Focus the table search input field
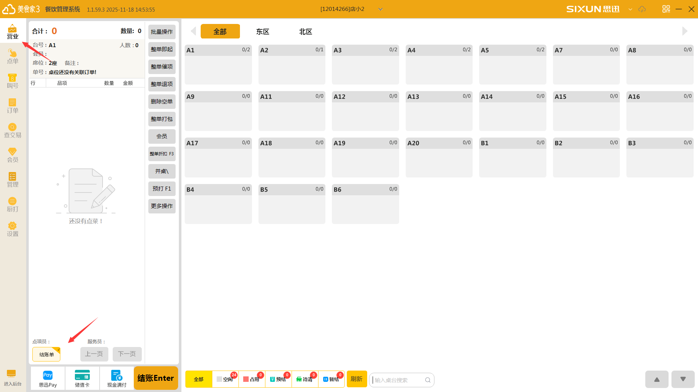The width and height of the screenshot is (698, 392). pos(398,380)
